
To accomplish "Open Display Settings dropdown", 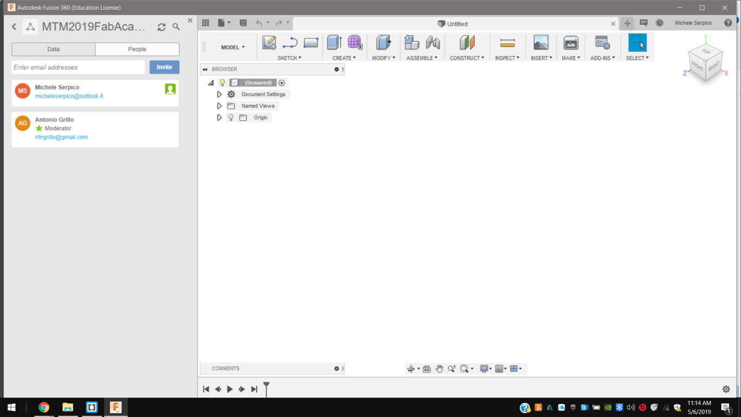I will pos(486,369).
